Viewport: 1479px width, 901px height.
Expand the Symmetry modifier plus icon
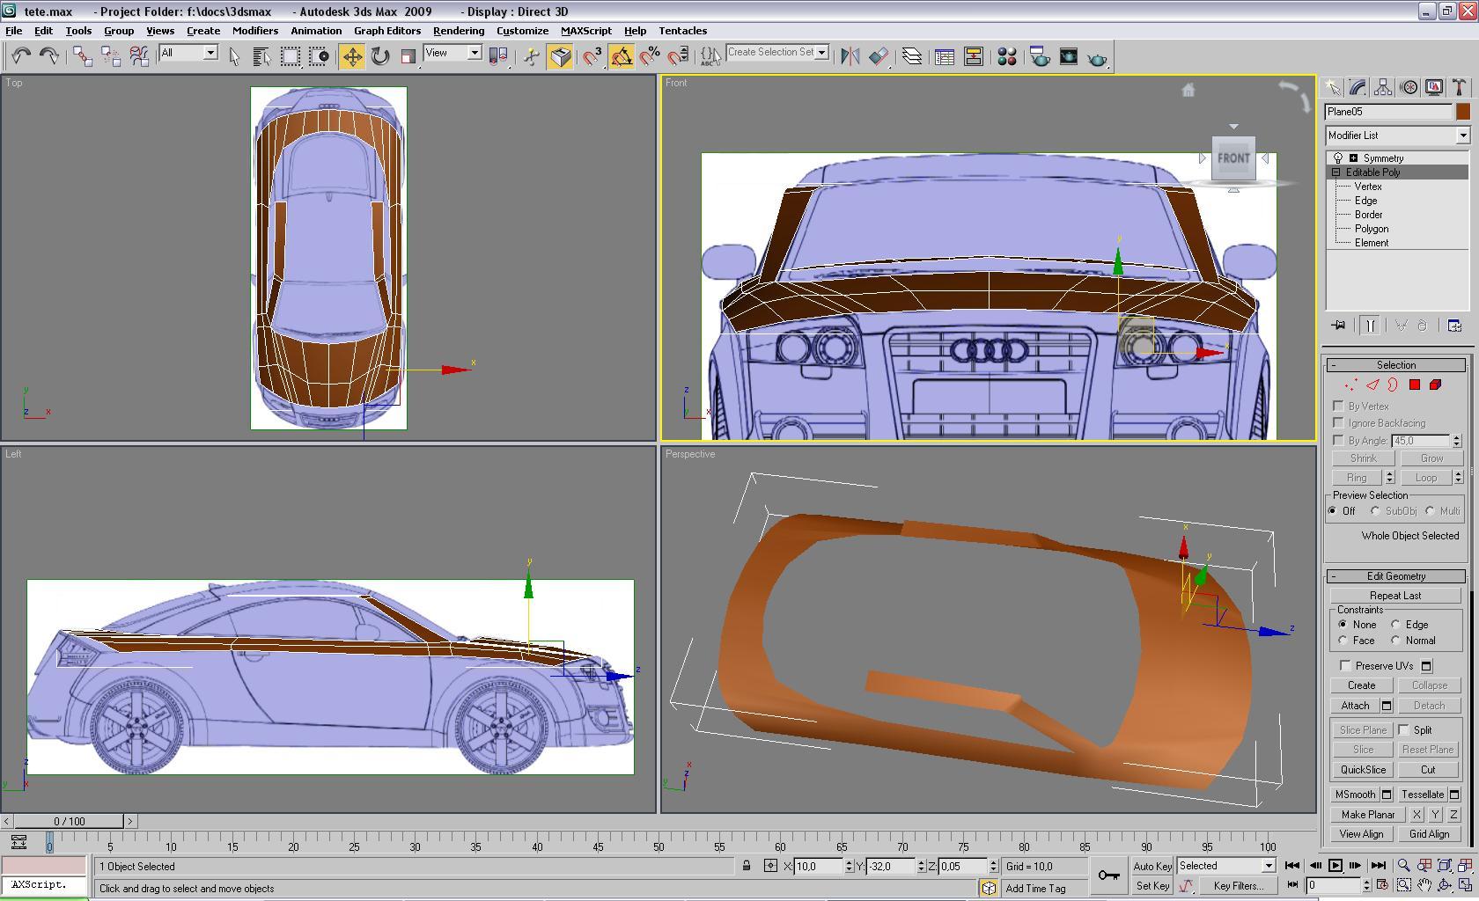[1353, 158]
